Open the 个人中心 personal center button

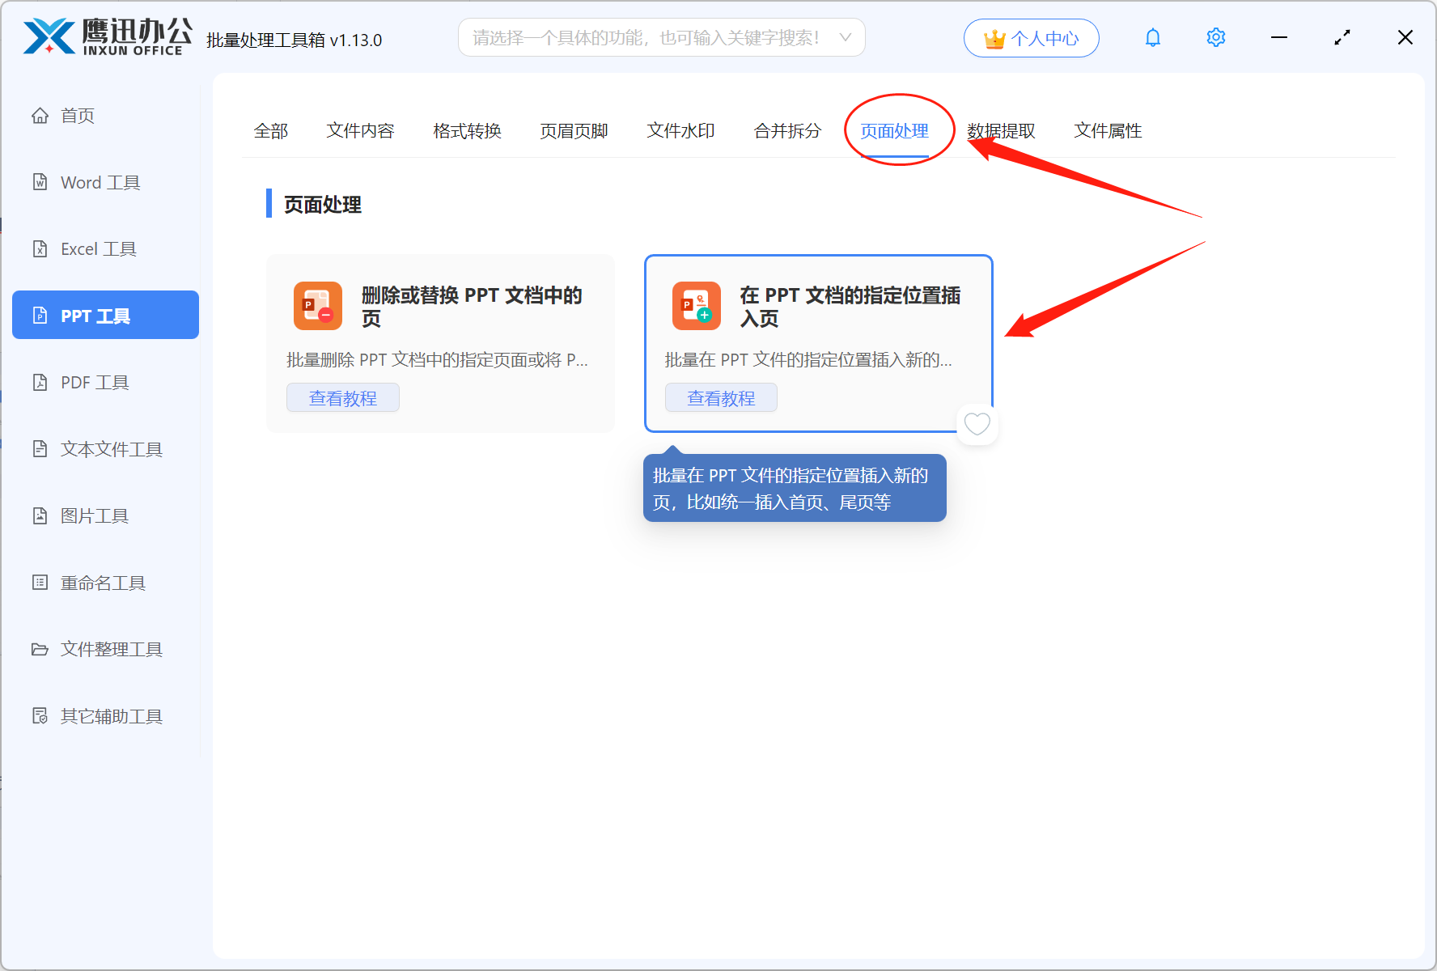(x=1031, y=38)
